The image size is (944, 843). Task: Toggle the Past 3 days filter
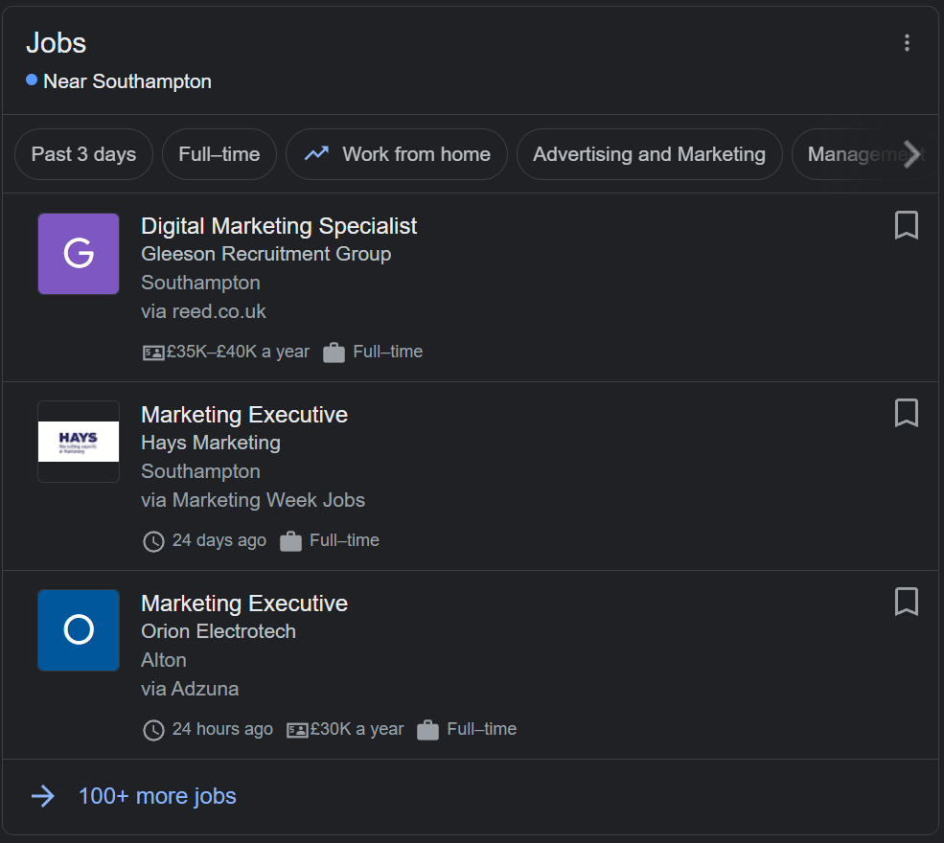coord(83,153)
